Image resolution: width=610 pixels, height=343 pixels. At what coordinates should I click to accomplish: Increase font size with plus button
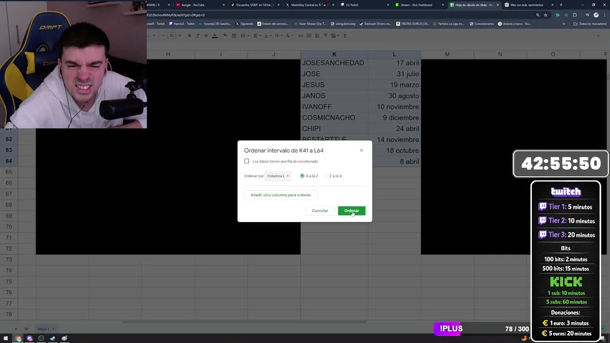click(x=180, y=36)
